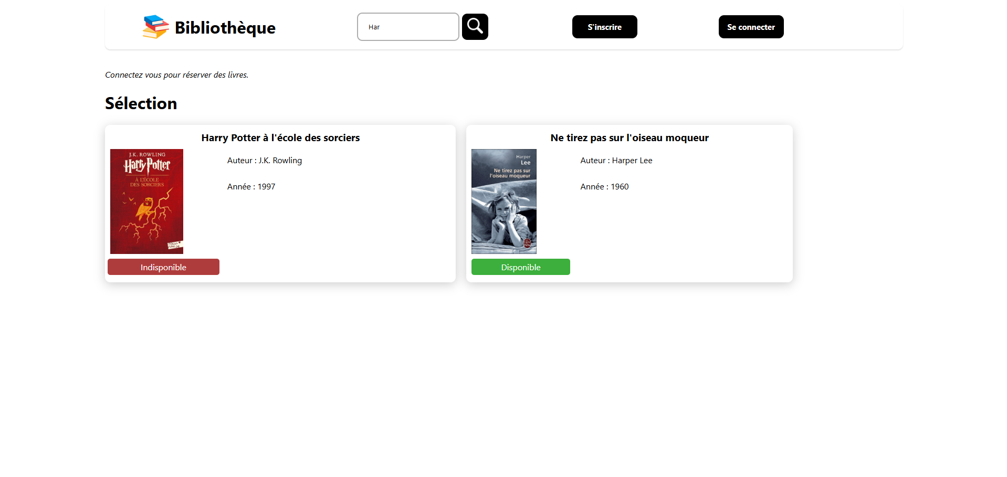Click the "Année : 1960" label
The width and height of the screenshot is (1007, 477).
tap(604, 187)
